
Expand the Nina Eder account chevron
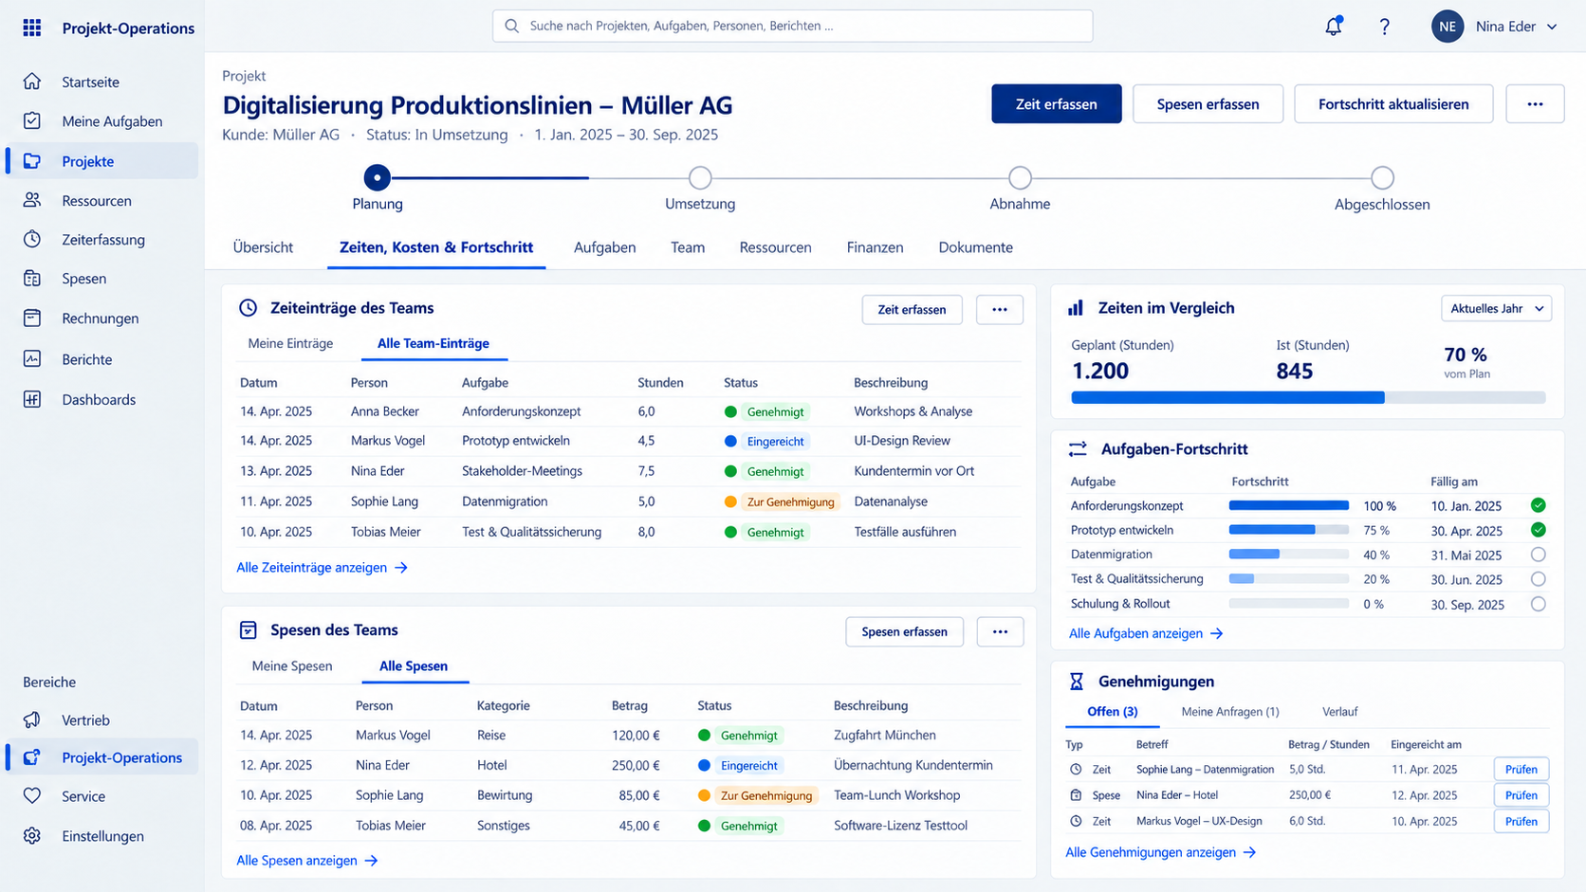(1552, 27)
